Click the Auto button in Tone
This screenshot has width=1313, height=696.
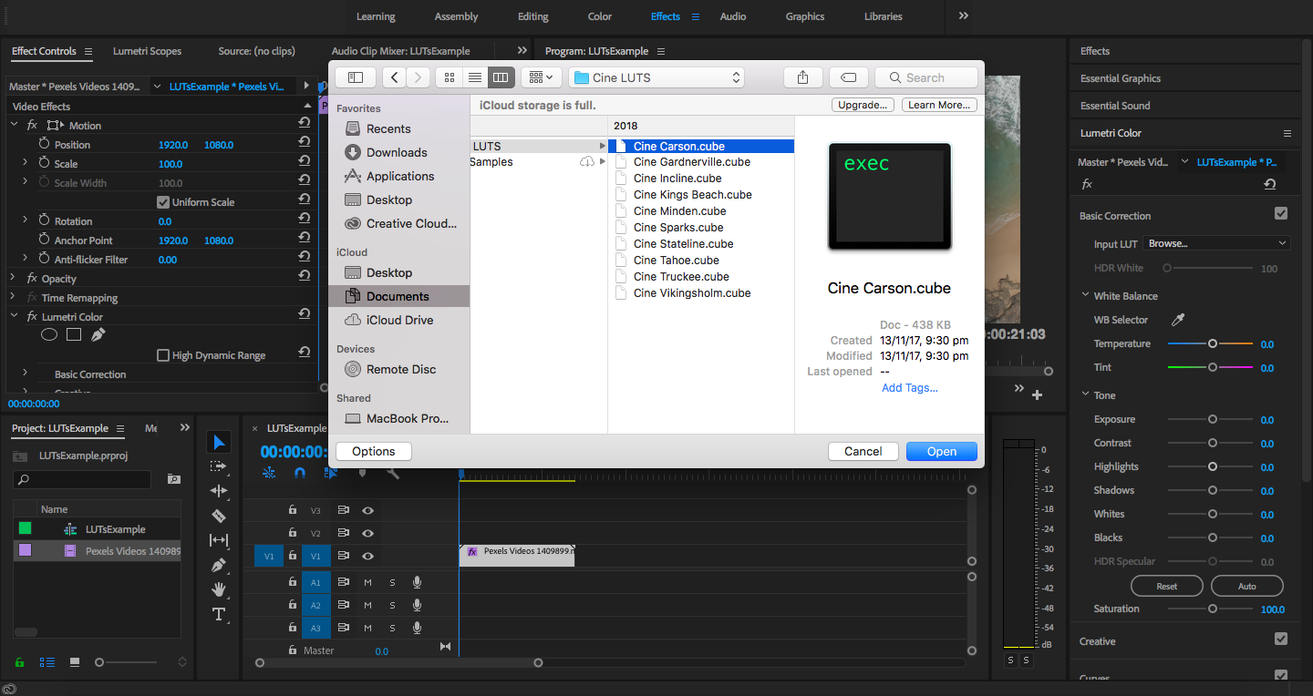[1246, 586]
